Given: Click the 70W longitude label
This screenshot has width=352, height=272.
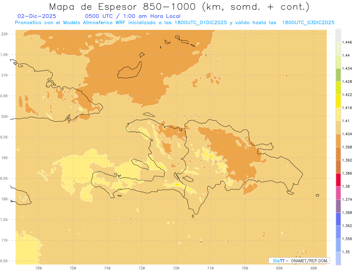Looking at the screenshot, I should (245, 268).
